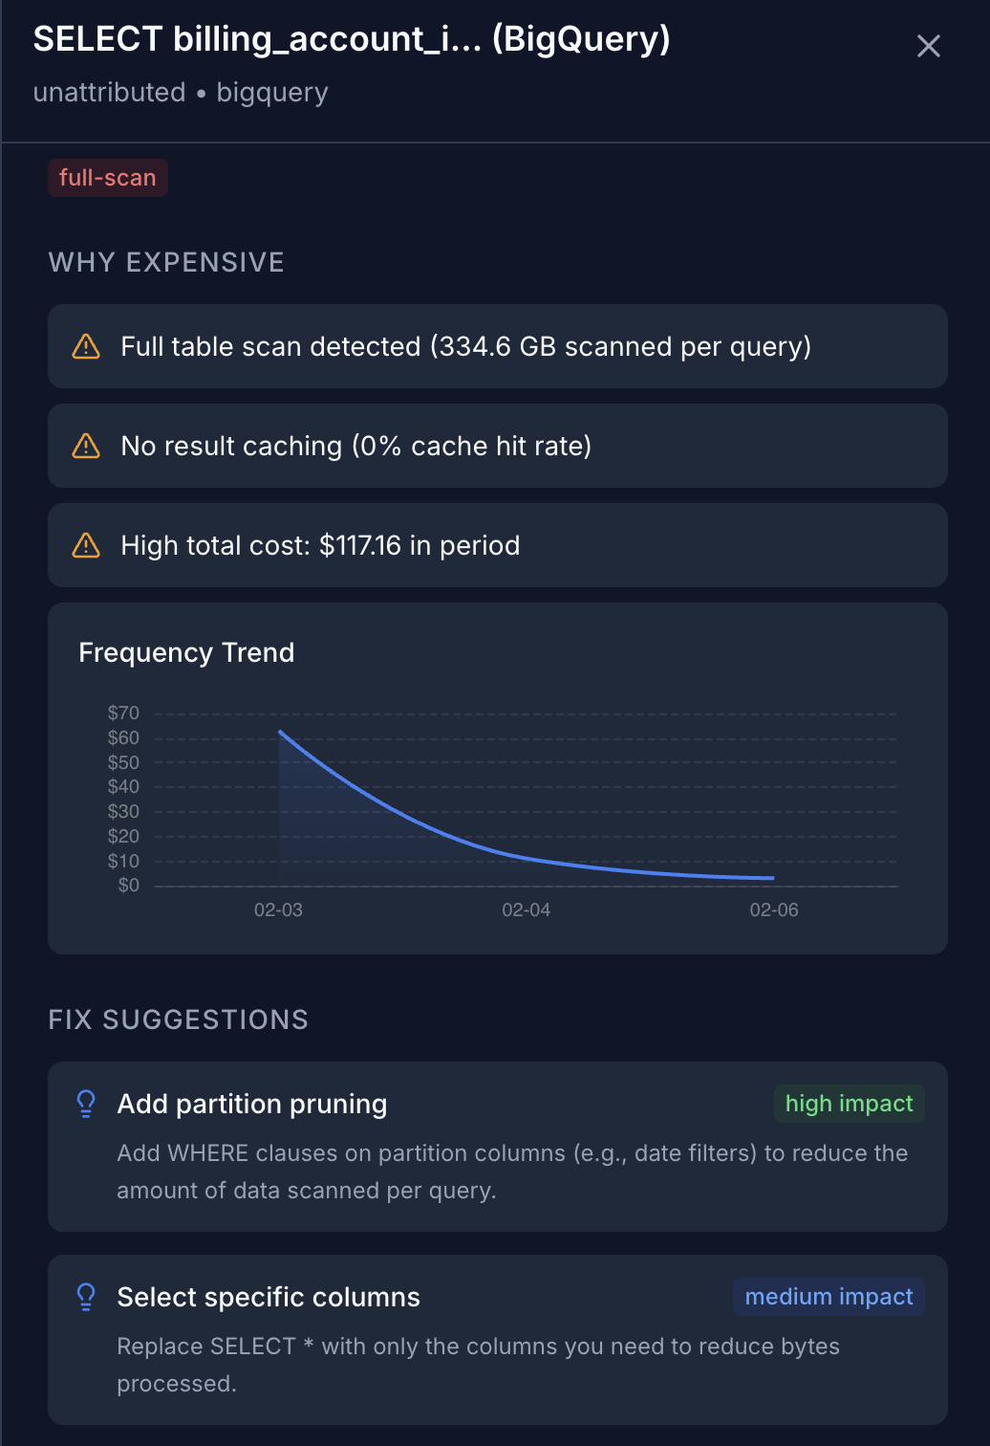The image size is (990, 1446).
Task: Expand the No result caching alert
Action: pos(496,446)
